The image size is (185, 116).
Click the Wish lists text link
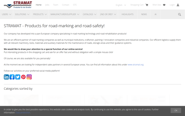157,5
